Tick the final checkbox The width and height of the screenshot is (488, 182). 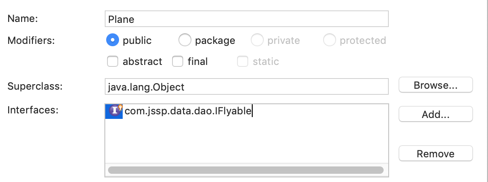pos(178,61)
